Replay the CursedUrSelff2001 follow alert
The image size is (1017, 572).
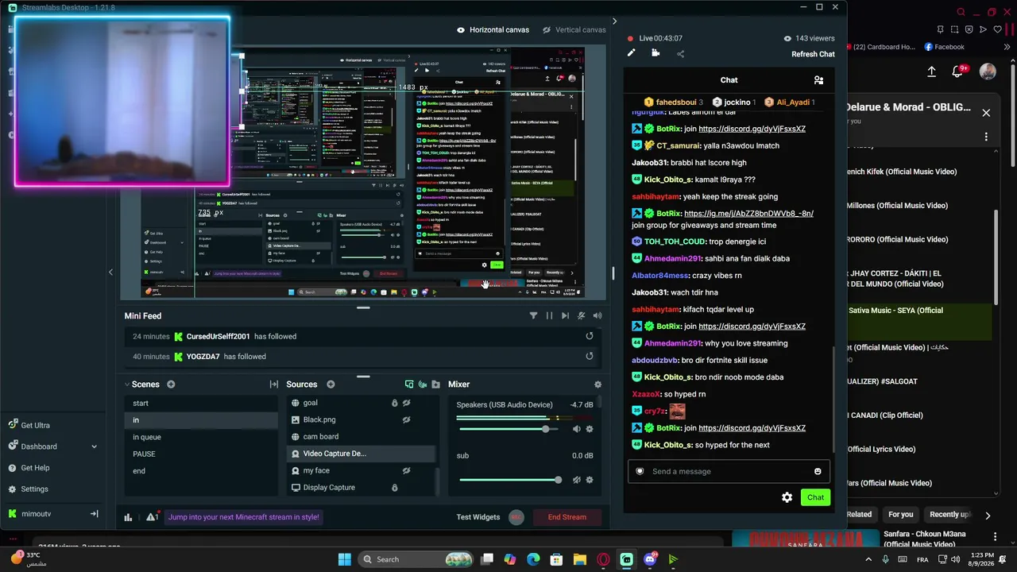(x=590, y=336)
